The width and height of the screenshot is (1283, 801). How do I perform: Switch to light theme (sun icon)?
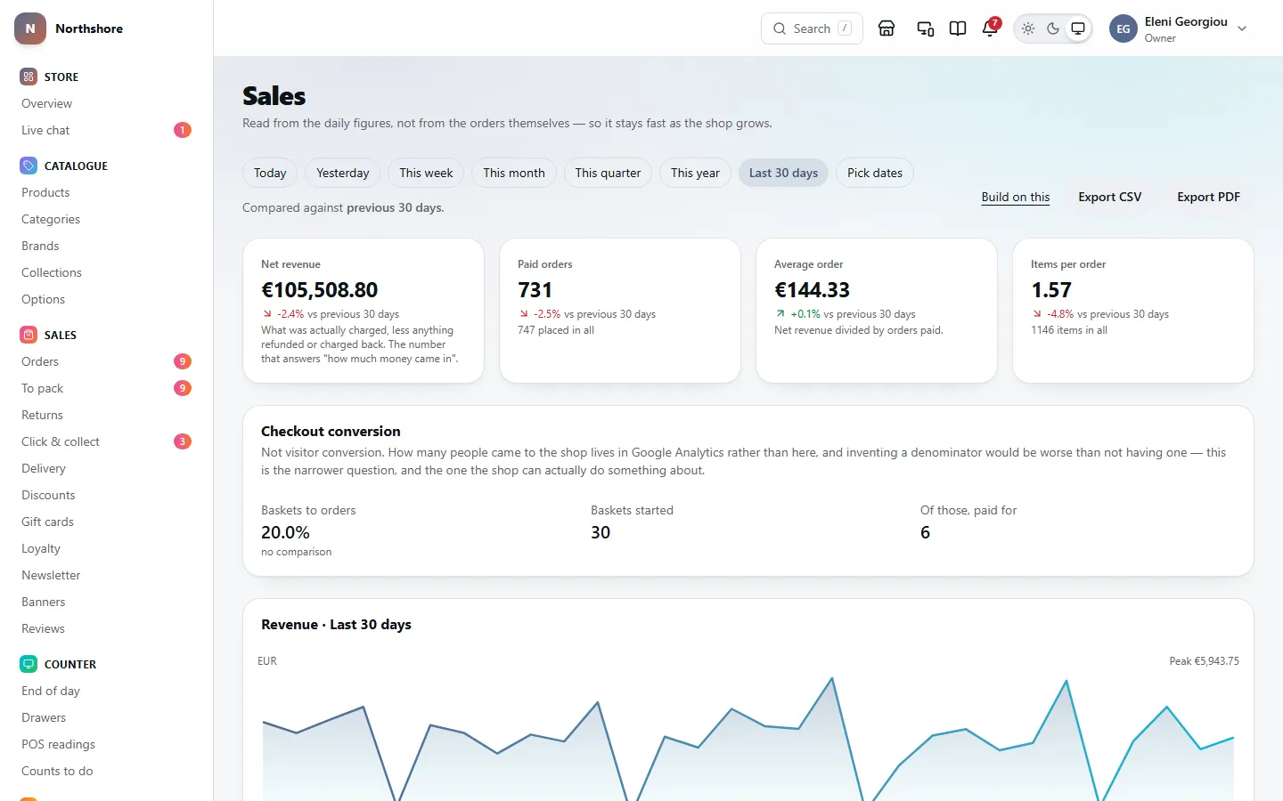point(1028,28)
